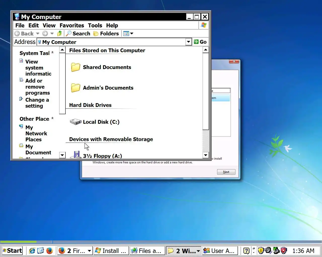The height and width of the screenshot is (257, 322).
Task: Open the Back history dropdown arrow
Action: (x=38, y=33)
